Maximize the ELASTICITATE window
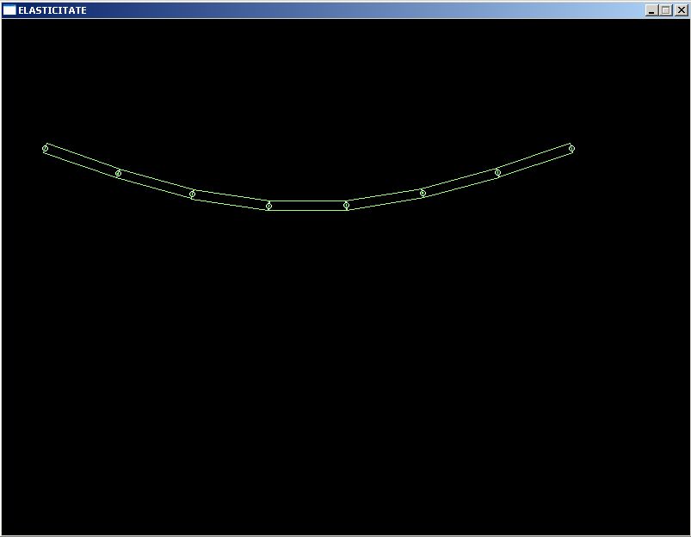691x537 pixels. 666,10
